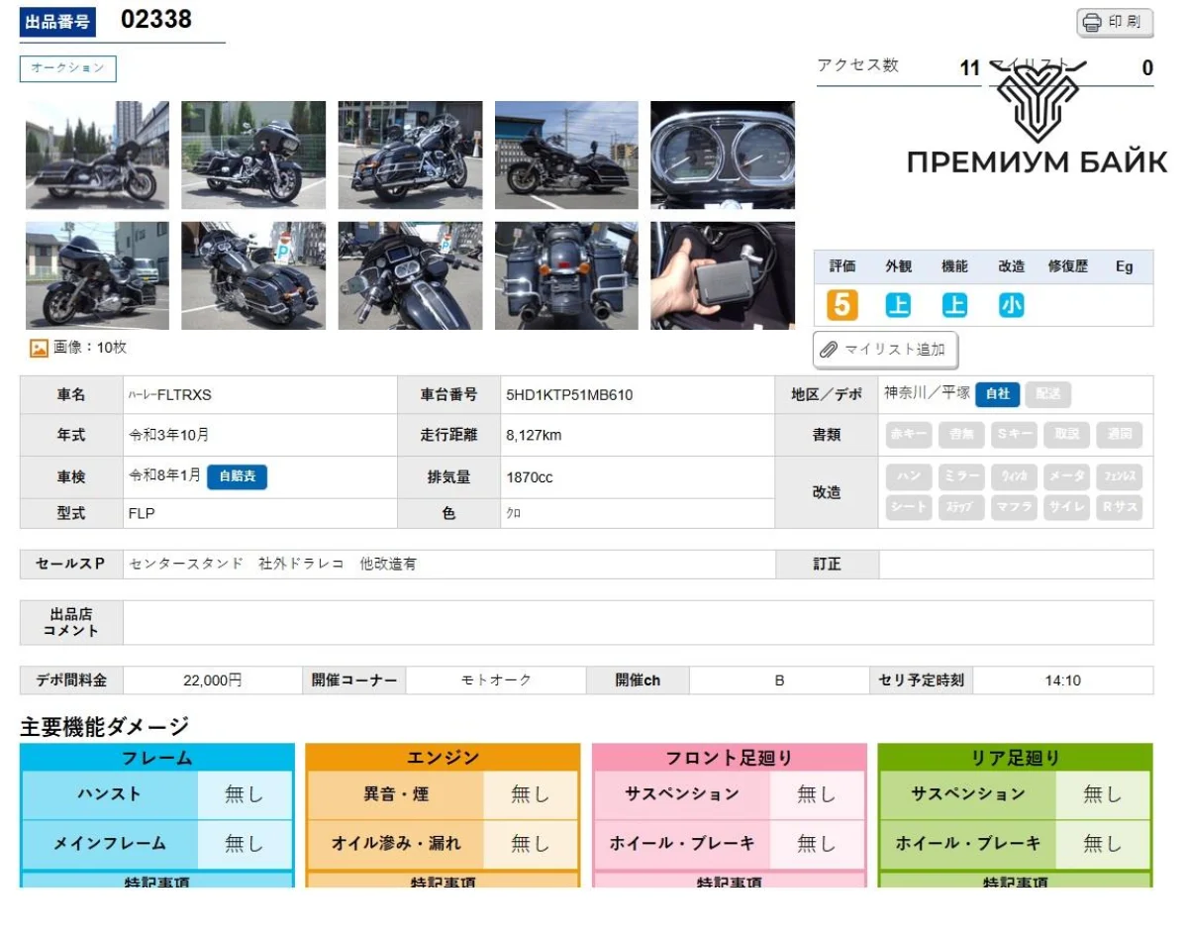Click the 自賠責 button next to 車検
Viewport: 1188px width, 937px height.
[x=237, y=476]
